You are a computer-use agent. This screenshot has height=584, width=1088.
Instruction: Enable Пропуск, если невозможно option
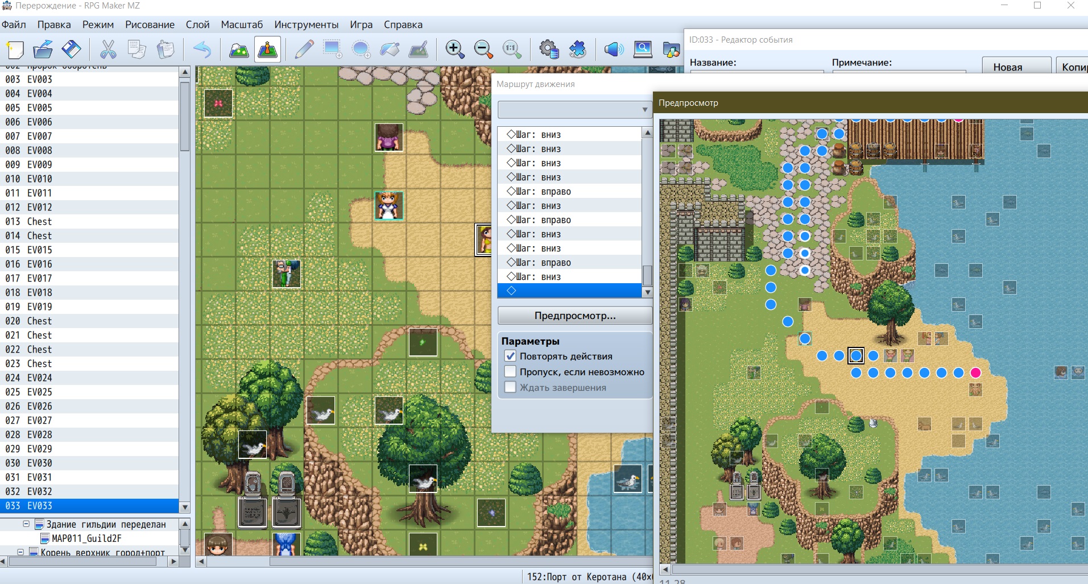click(510, 371)
